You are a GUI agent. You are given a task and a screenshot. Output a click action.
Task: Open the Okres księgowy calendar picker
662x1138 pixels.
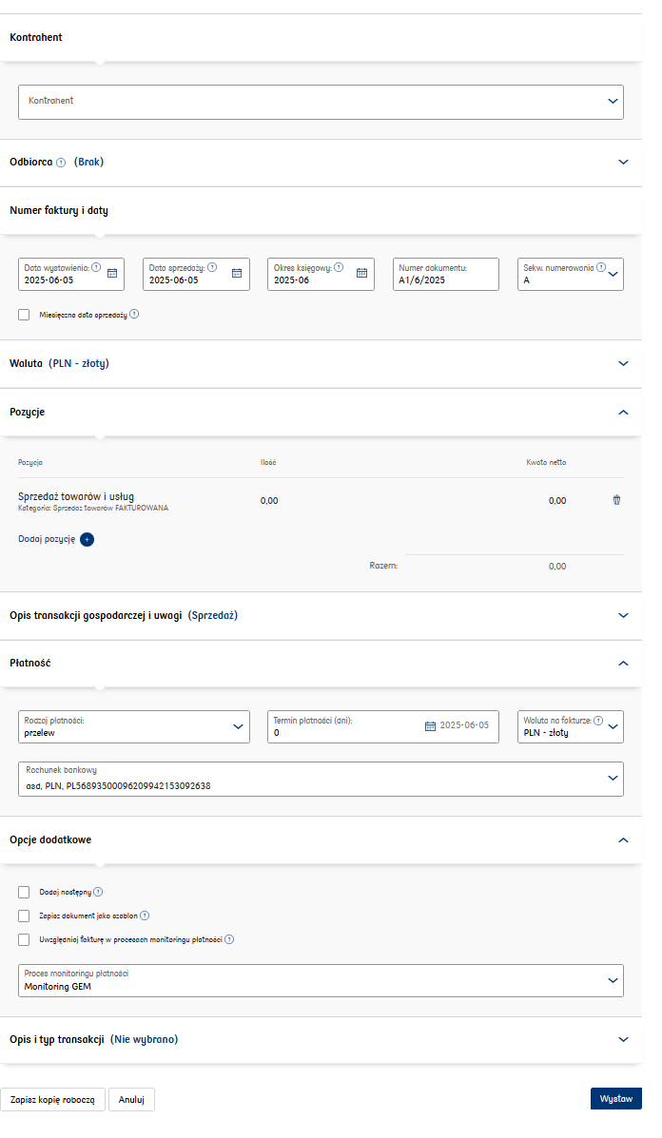361,274
